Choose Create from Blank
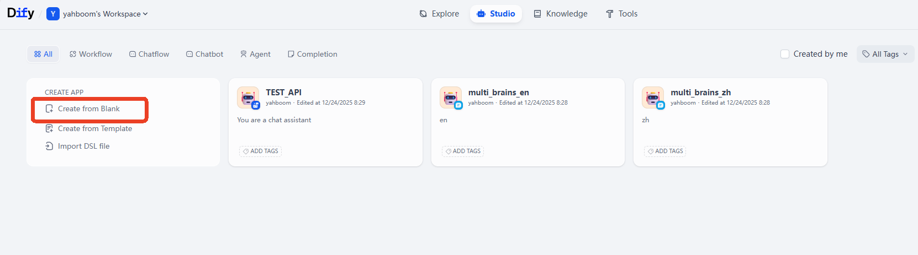918x255 pixels. click(89, 108)
